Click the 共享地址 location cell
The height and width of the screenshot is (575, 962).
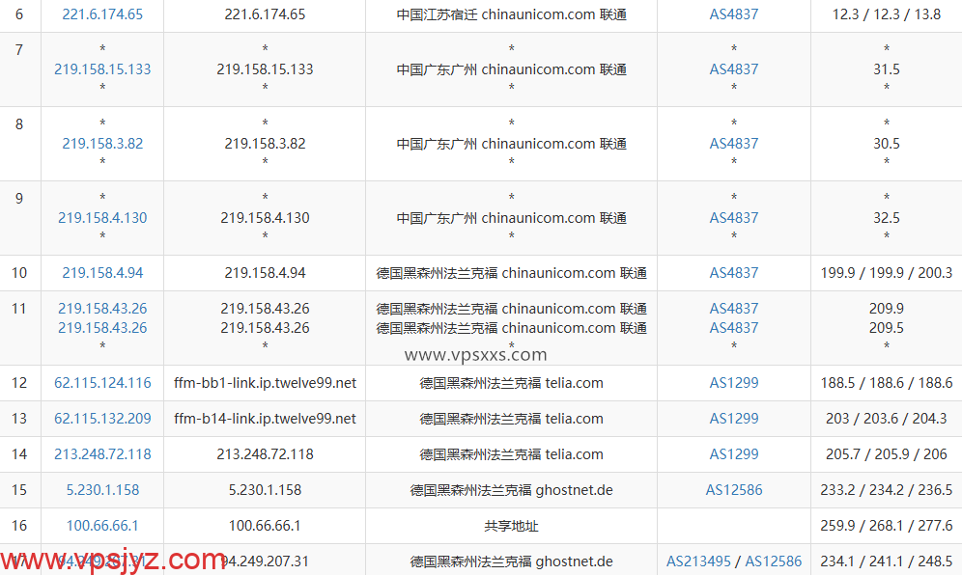511,526
